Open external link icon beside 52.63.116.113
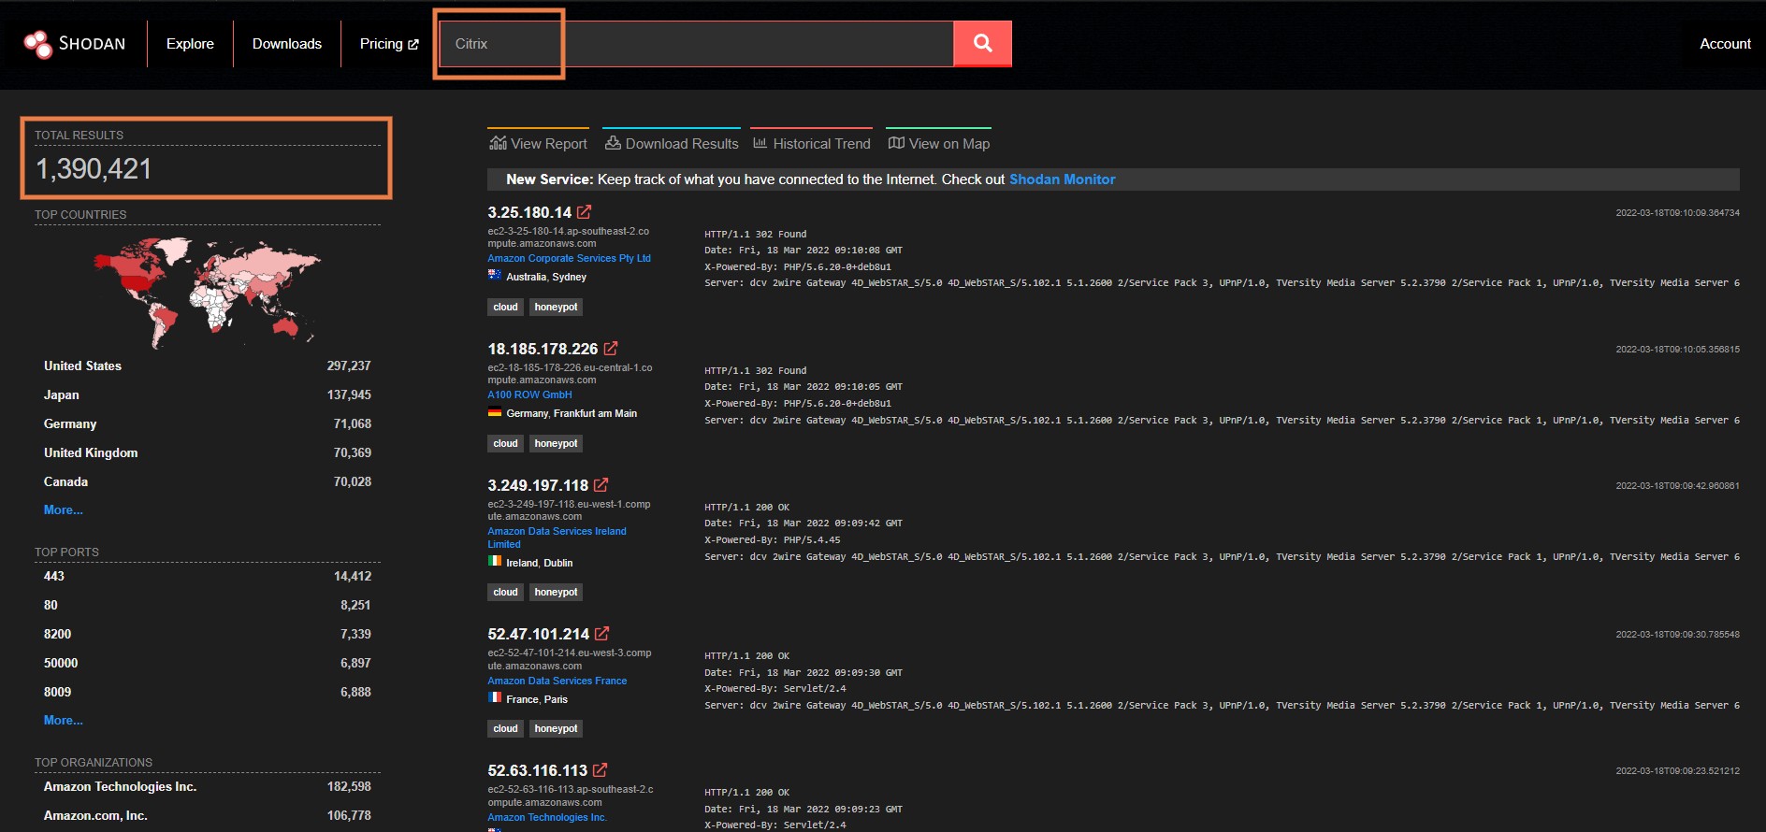 [601, 770]
